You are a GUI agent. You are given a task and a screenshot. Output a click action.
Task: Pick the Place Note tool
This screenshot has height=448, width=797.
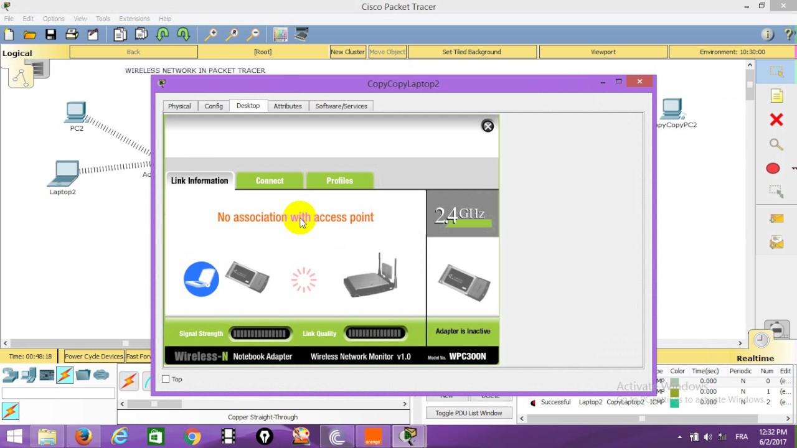pos(776,96)
